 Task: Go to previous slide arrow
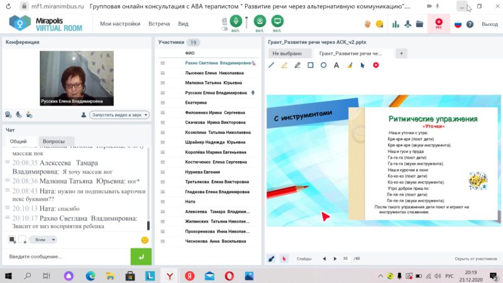324,258
